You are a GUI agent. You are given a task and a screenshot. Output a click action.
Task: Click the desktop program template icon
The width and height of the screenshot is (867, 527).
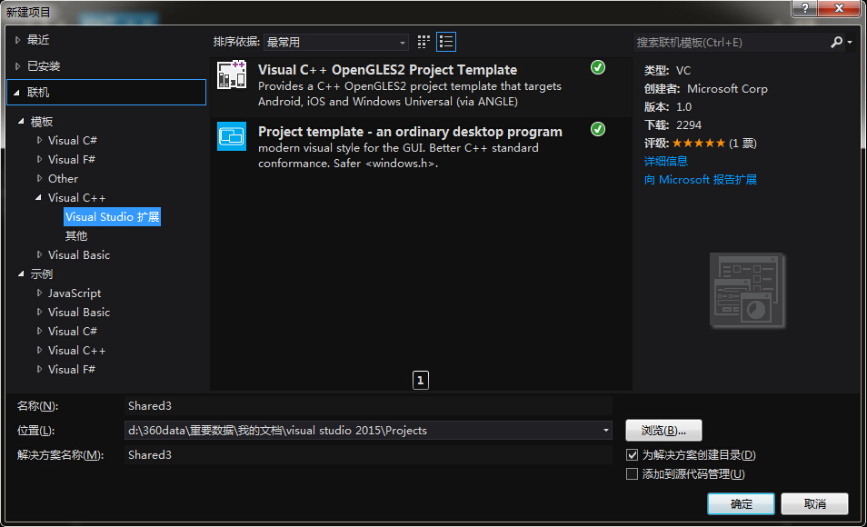pos(232,136)
